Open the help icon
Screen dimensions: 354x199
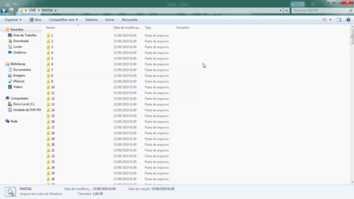tap(348, 20)
